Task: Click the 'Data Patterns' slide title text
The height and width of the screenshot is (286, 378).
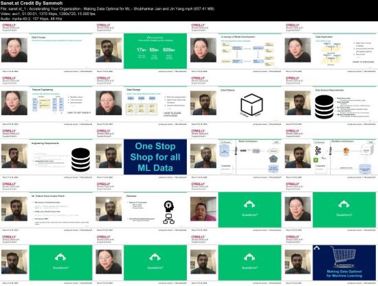Action: point(227,91)
